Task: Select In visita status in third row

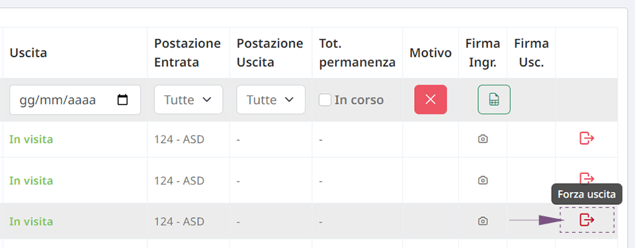Action: pos(31,222)
